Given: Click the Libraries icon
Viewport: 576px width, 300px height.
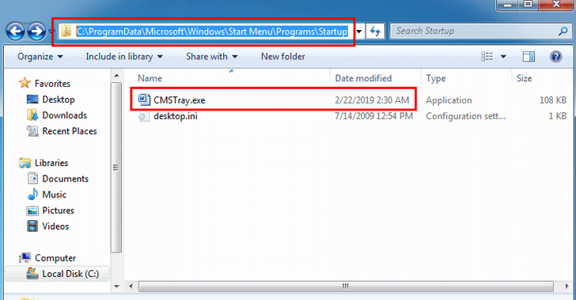Looking at the screenshot, I should click(x=25, y=163).
